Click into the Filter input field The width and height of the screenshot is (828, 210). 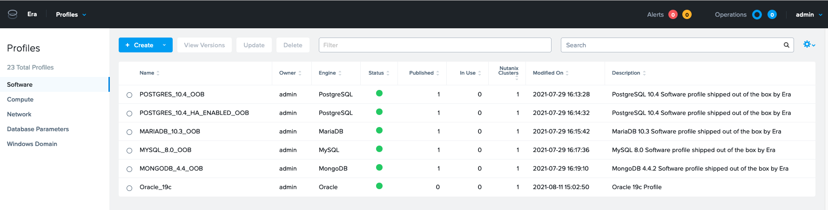point(435,45)
